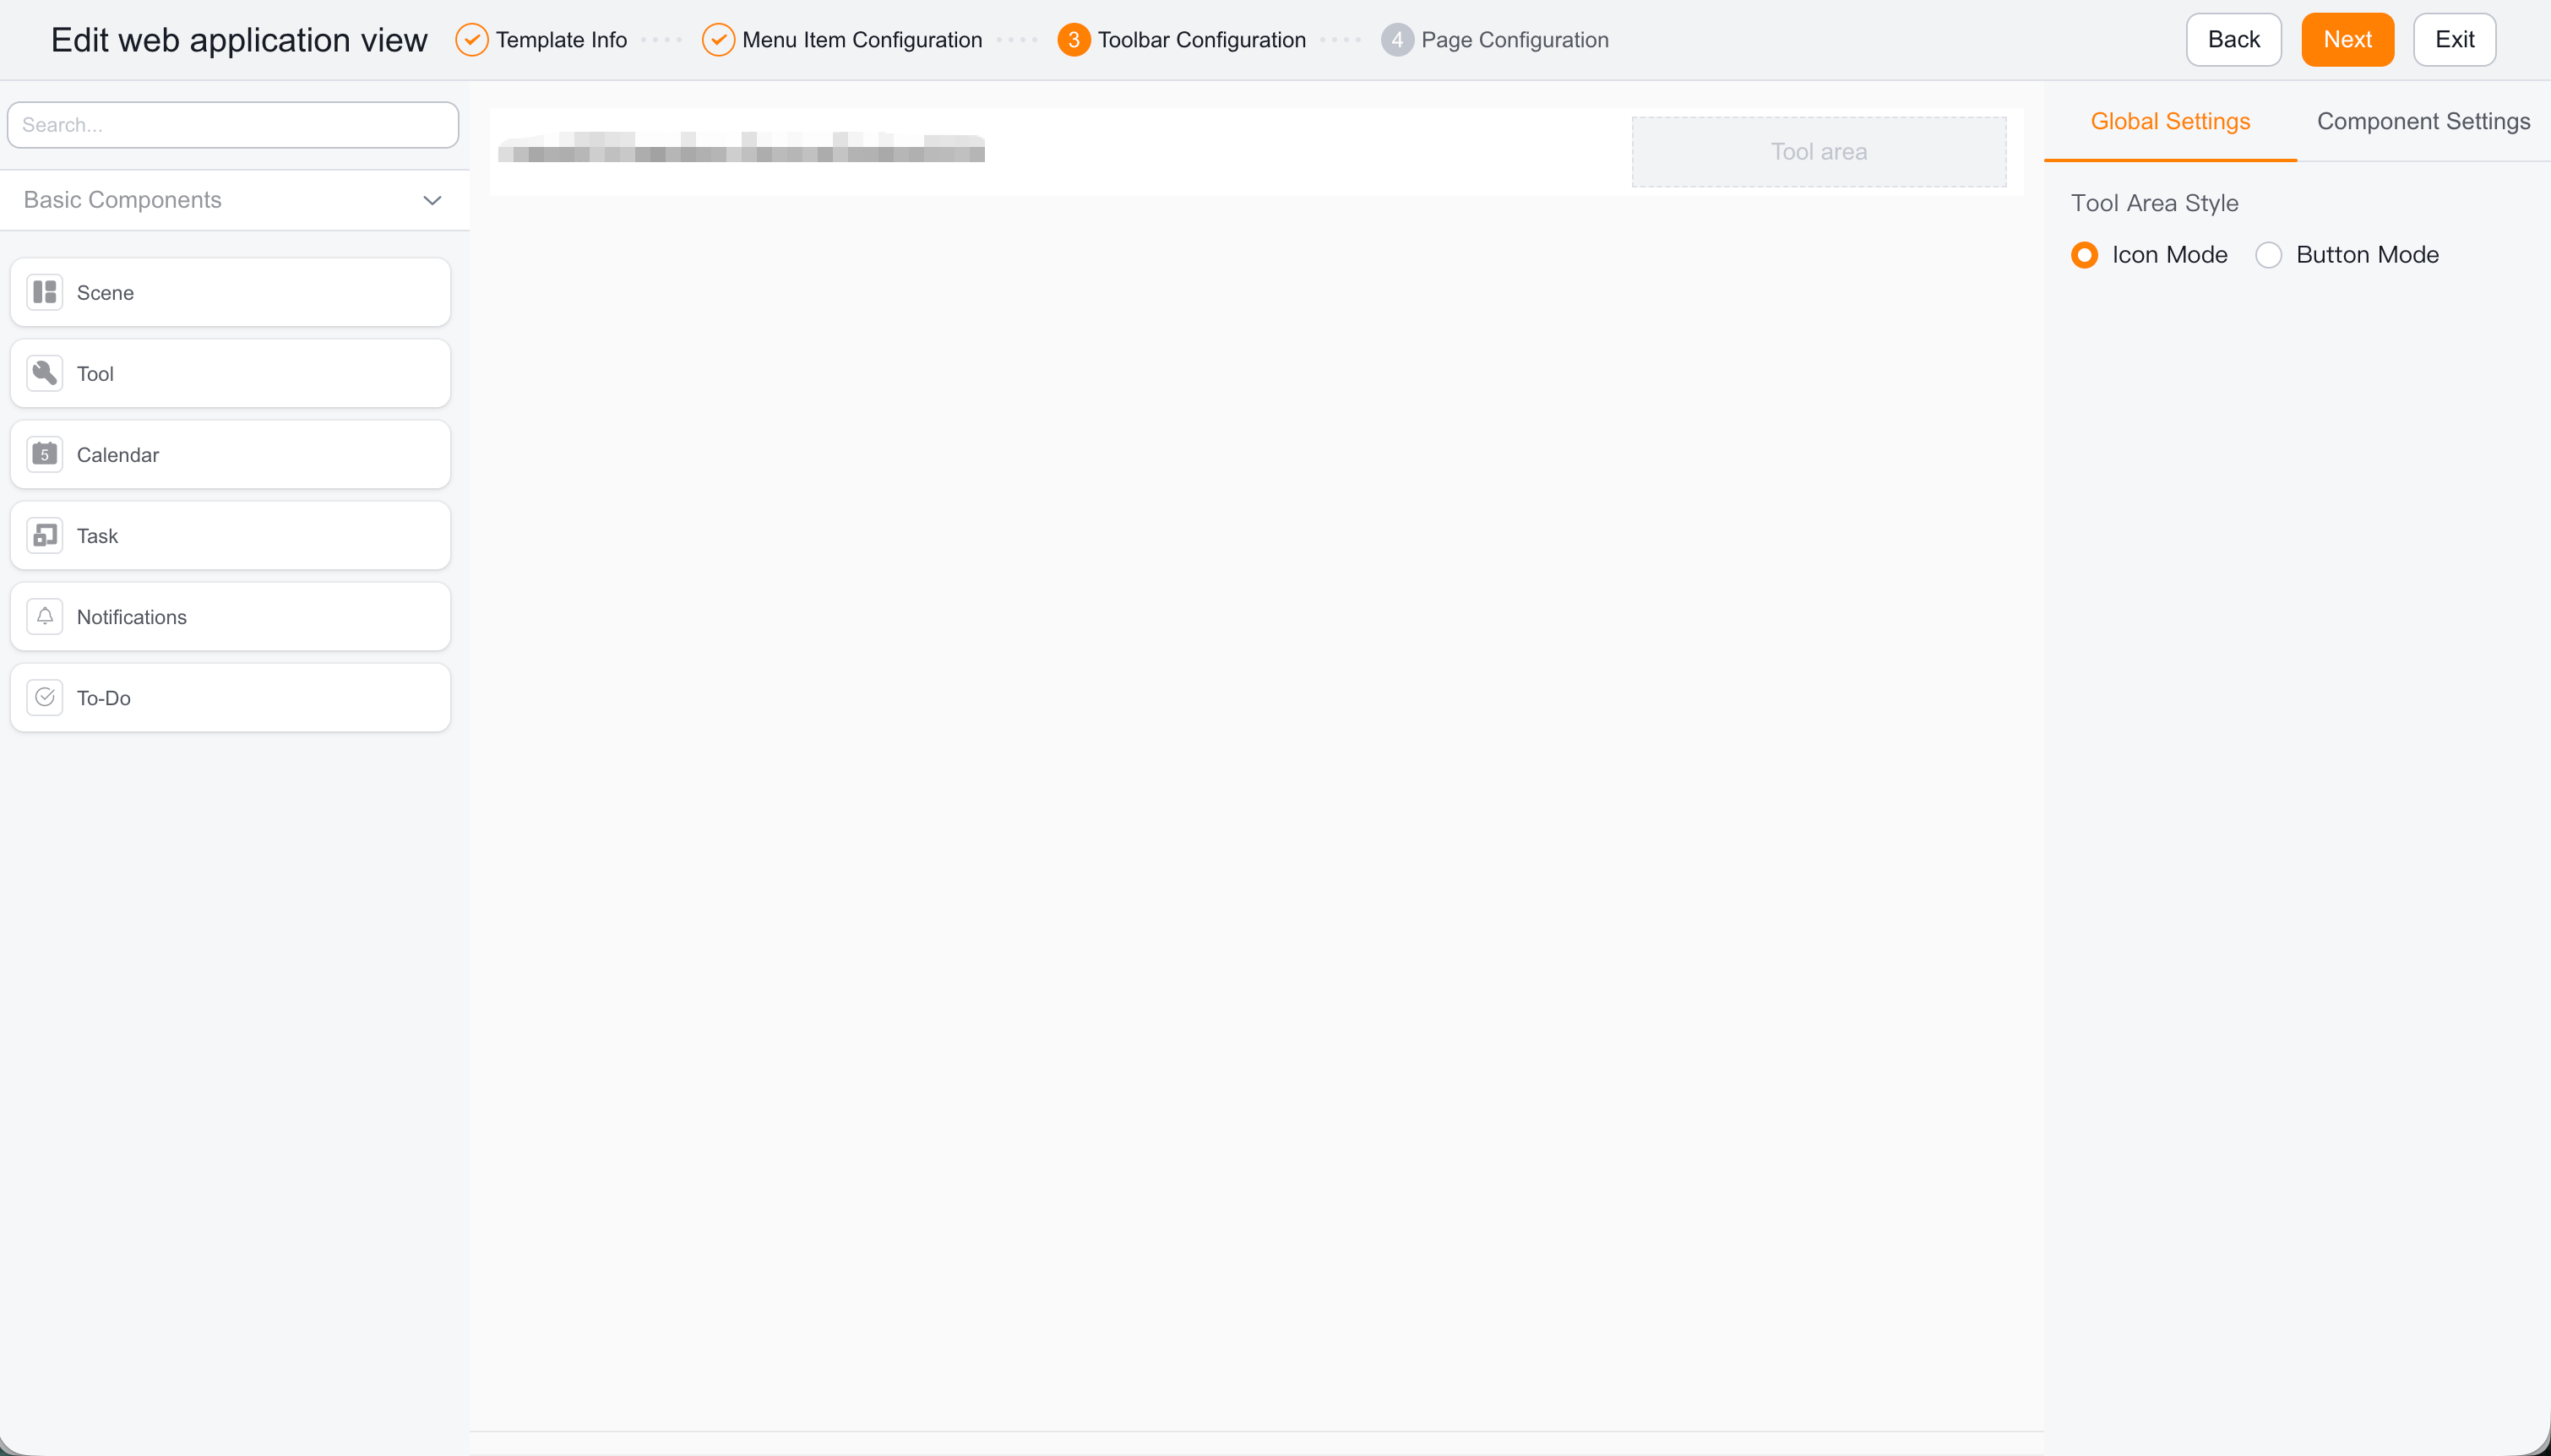Click the step 3 Toolbar Configuration badge

tap(1074, 40)
